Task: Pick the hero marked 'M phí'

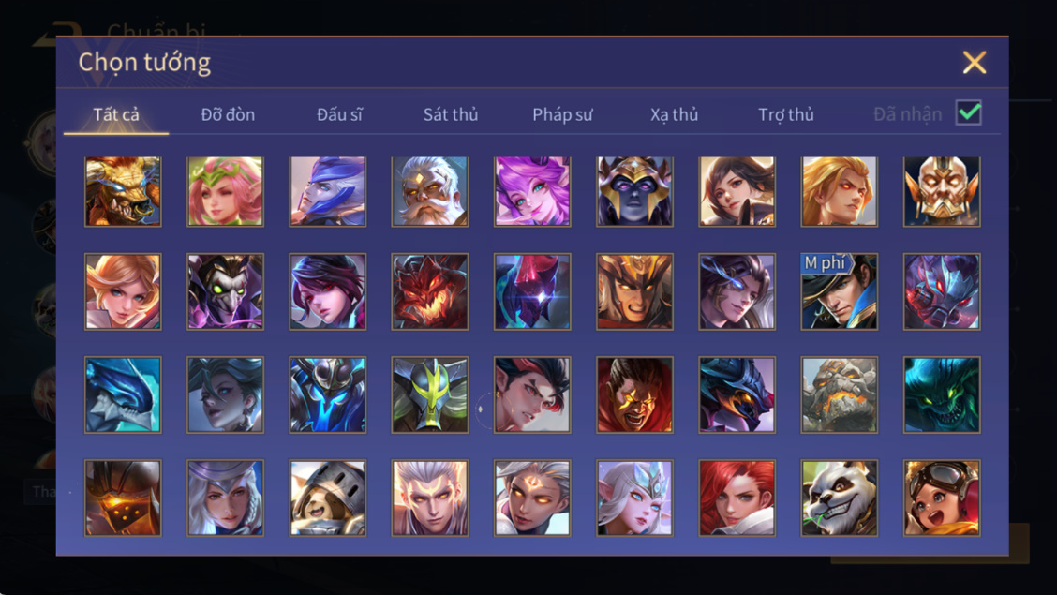Action: click(x=840, y=291)
